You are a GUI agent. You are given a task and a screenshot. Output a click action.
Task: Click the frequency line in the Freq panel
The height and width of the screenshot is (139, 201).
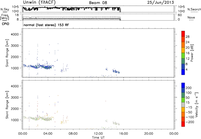(x=71, y=19)
